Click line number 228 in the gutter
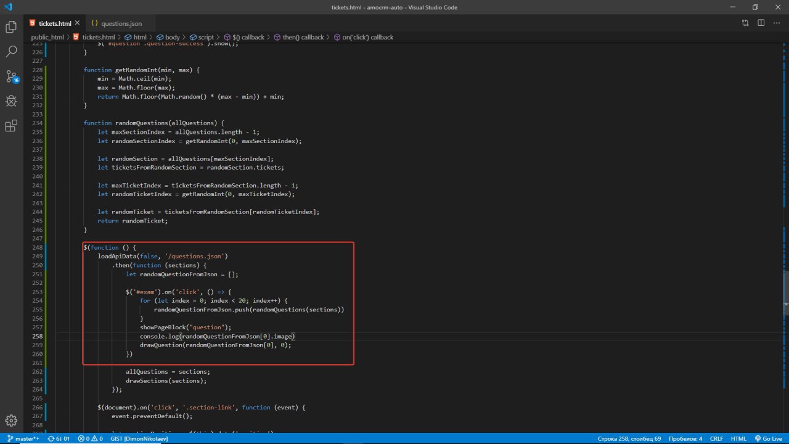789x444 pixels. pos(37,70)
